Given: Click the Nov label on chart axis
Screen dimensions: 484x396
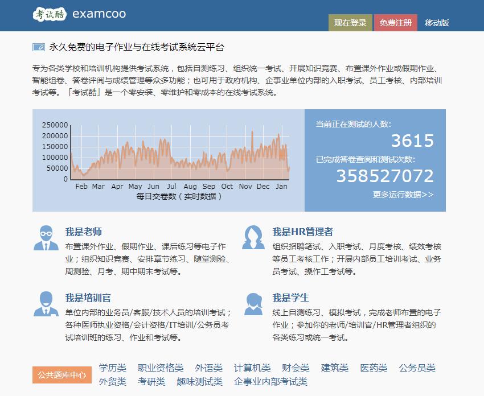Looking at the screenshot, I should (x=245, y=186).
